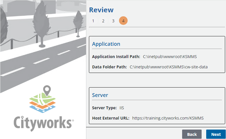Click the Cityworks wordmark text
This screenshot has width=226, height=139.
(x=43, y=122)
